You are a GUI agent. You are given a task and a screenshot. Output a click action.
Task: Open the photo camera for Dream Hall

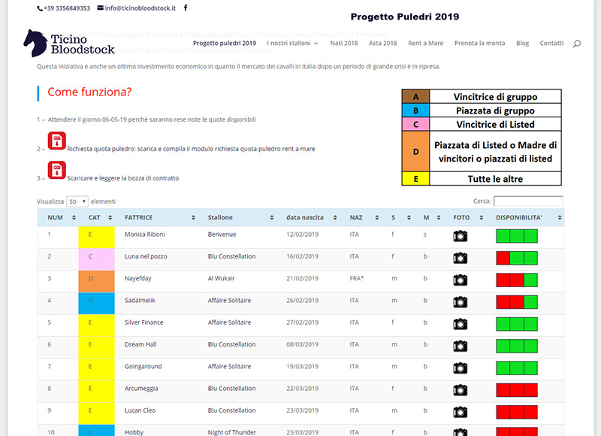460,347
